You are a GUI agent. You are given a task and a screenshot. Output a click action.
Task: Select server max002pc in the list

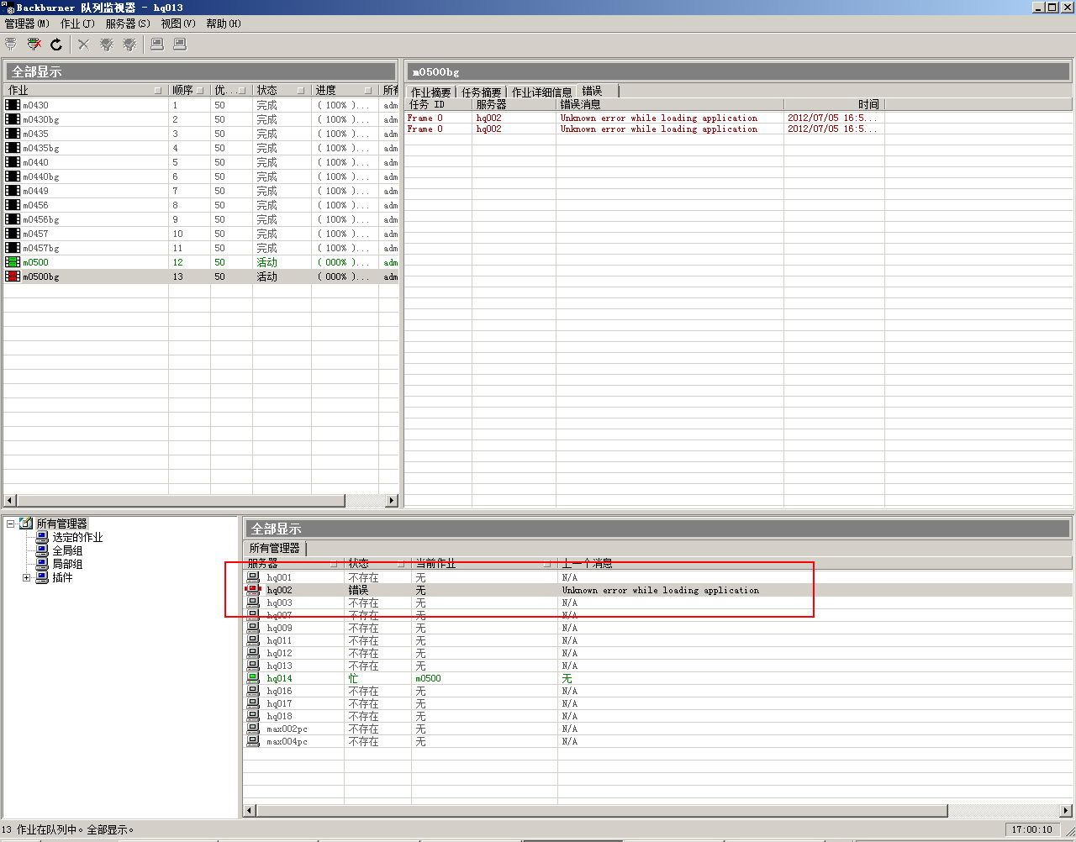pos(657,729)
